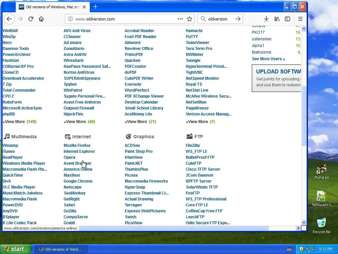The height and width of the screenshot is (254, 338).
Task: Open the browser home page
Action: pyautogui.click(x=41, y=19)
